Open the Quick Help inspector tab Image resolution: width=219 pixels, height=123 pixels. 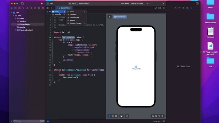coord(183,8)
